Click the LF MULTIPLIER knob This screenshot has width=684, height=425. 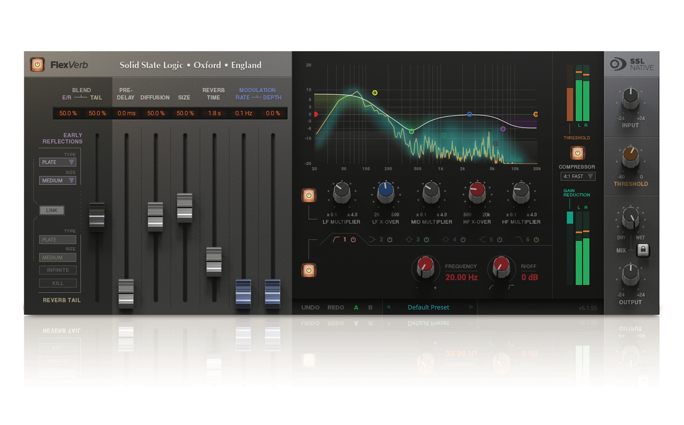[x=342, y=192]
